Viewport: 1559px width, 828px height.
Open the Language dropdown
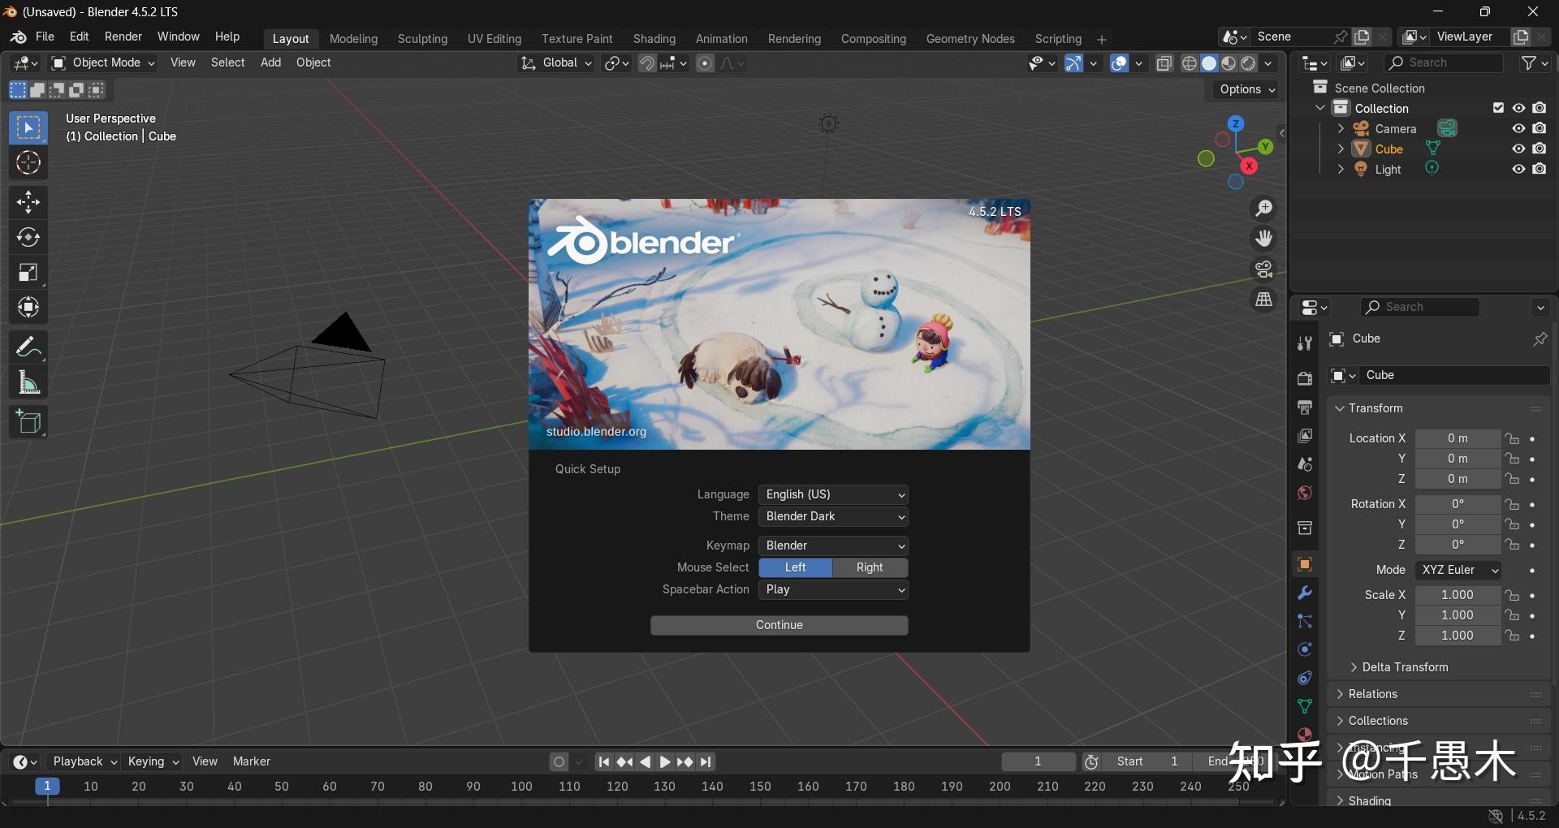[833, 494]
